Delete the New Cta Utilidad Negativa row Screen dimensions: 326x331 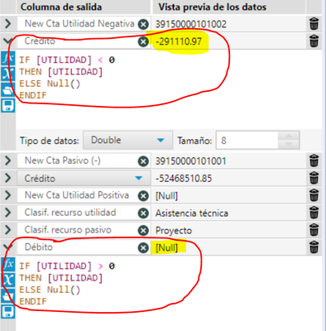point(314,24)
